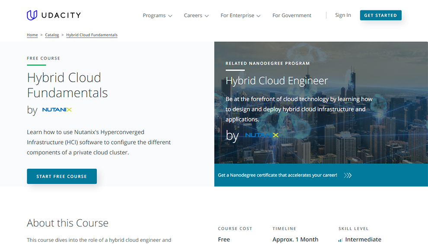Image resolution: width=428 pixels, height=244 pixels.
Task: Click the 'Free' course cost value
Action: coord(224,239)
